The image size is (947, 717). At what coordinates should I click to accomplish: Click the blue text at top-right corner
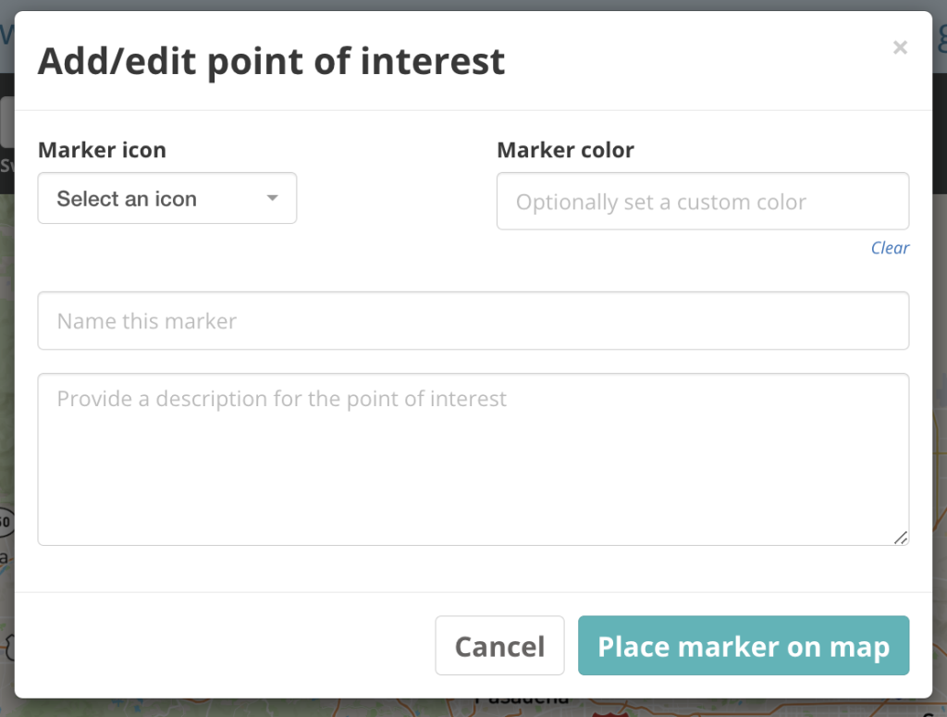[941, 35]
